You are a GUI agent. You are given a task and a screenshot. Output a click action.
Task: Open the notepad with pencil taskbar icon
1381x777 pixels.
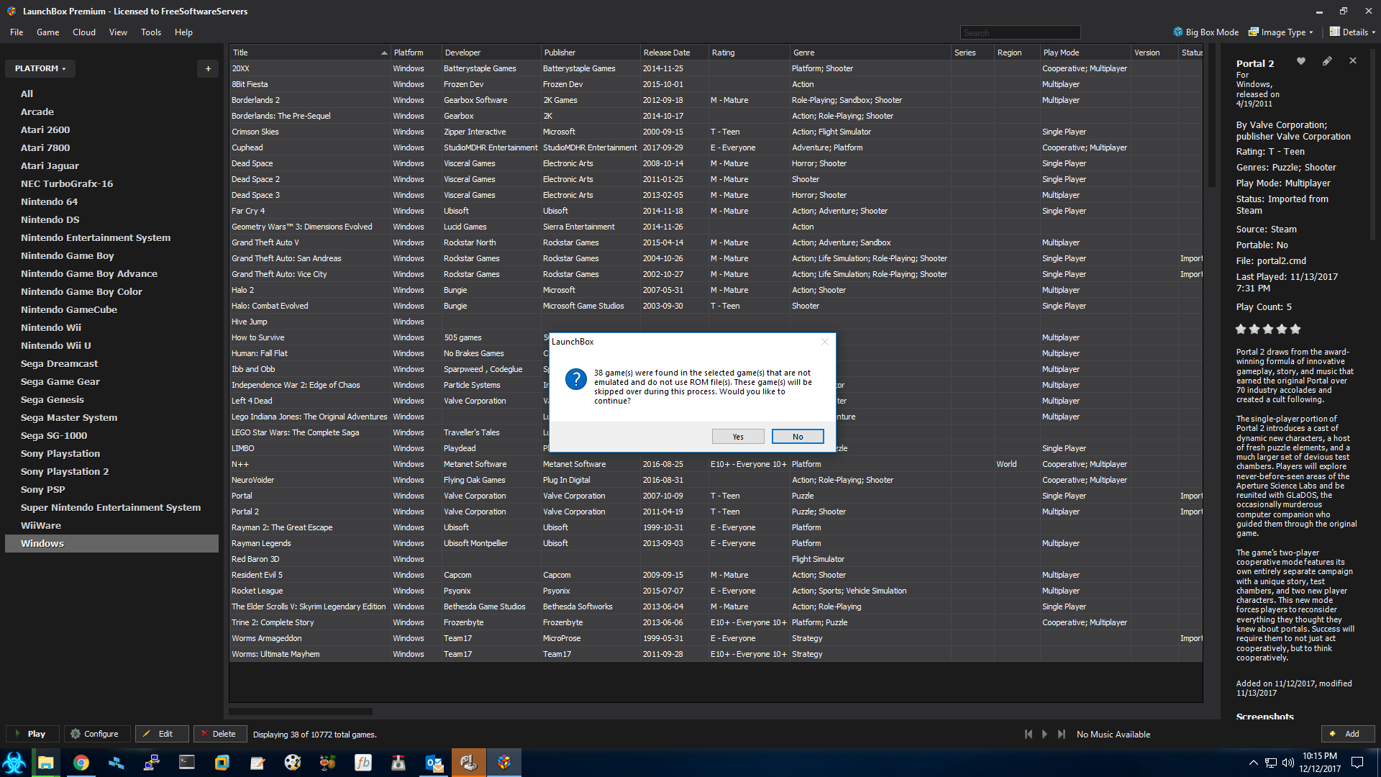click(257, 763)
